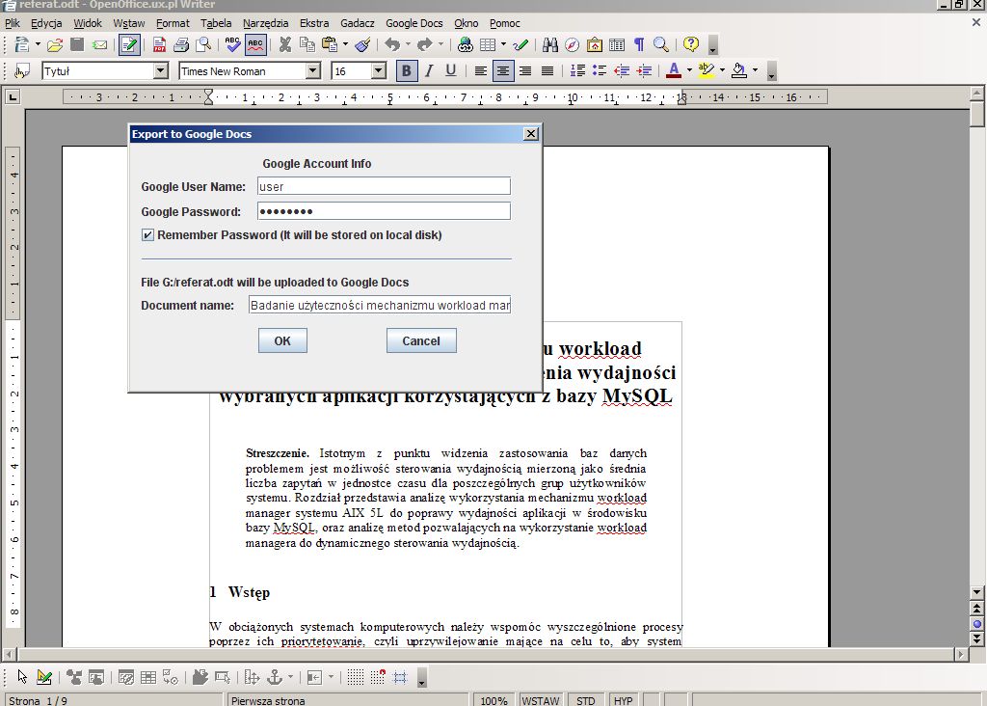Viewport: 987px width, 706px height.
Task: Click the Cut scissors icon
Action: pos(285,44)
